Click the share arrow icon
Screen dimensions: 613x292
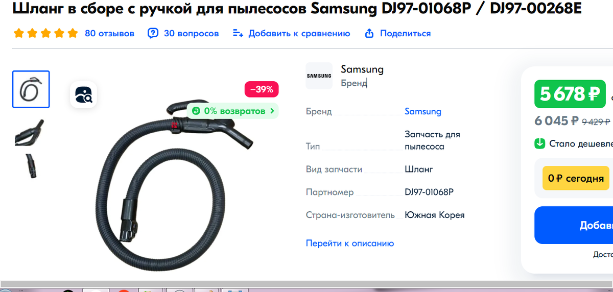point(369,33)
